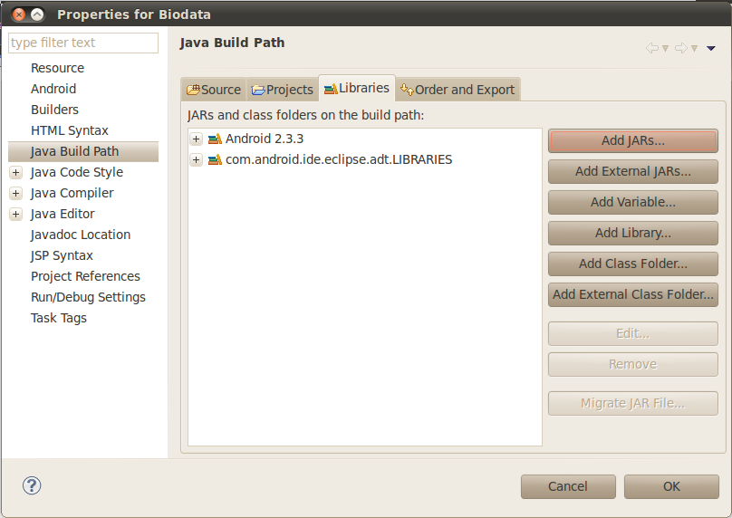Select Run/Debug Settings in the sidebar
This screenshot has height=518, width=732.
tap(88, 297)
